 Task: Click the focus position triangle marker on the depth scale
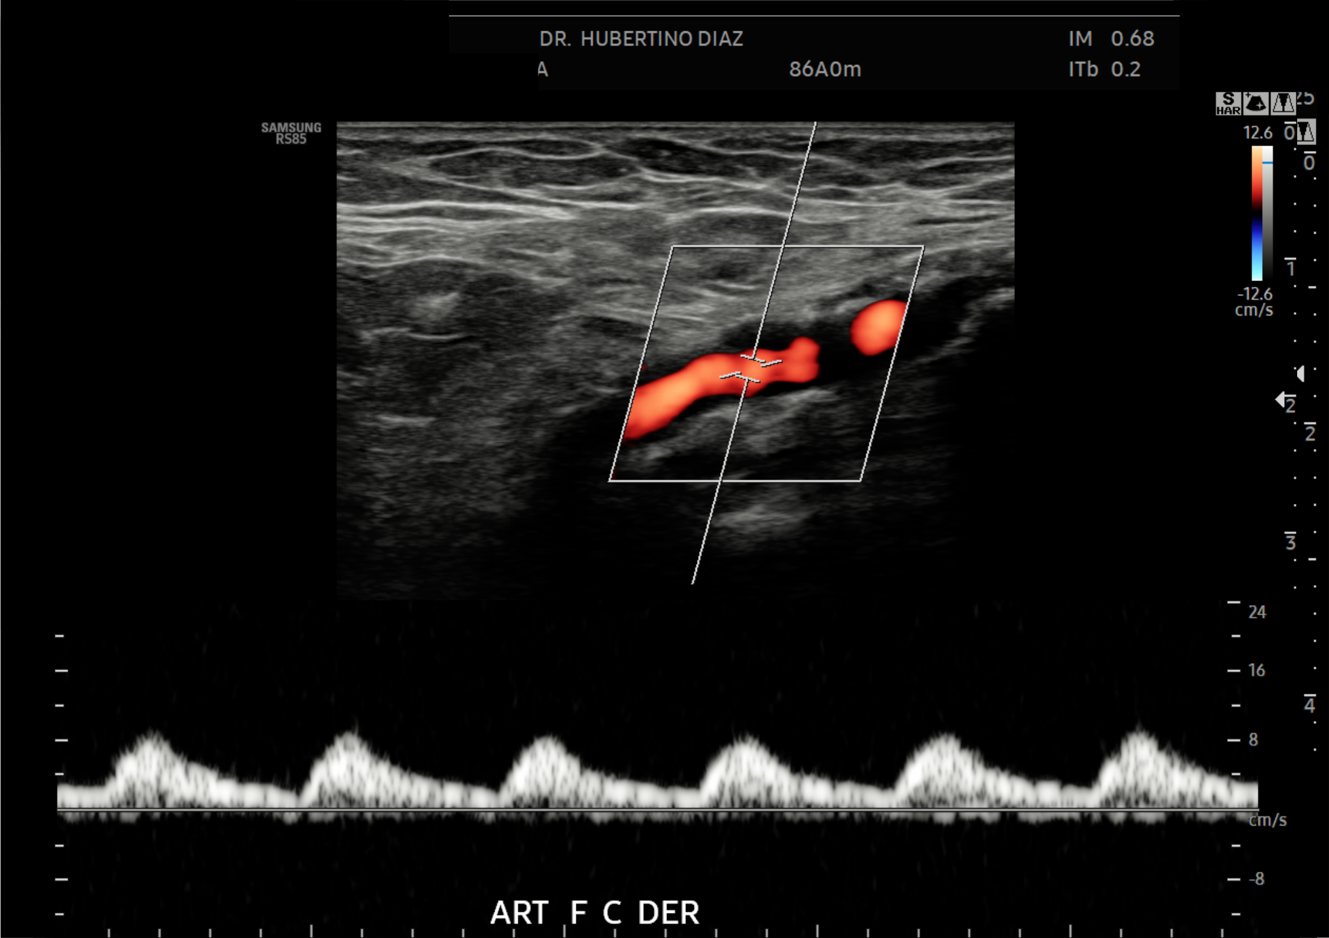pyautogui.click(x=1300, y=373)
